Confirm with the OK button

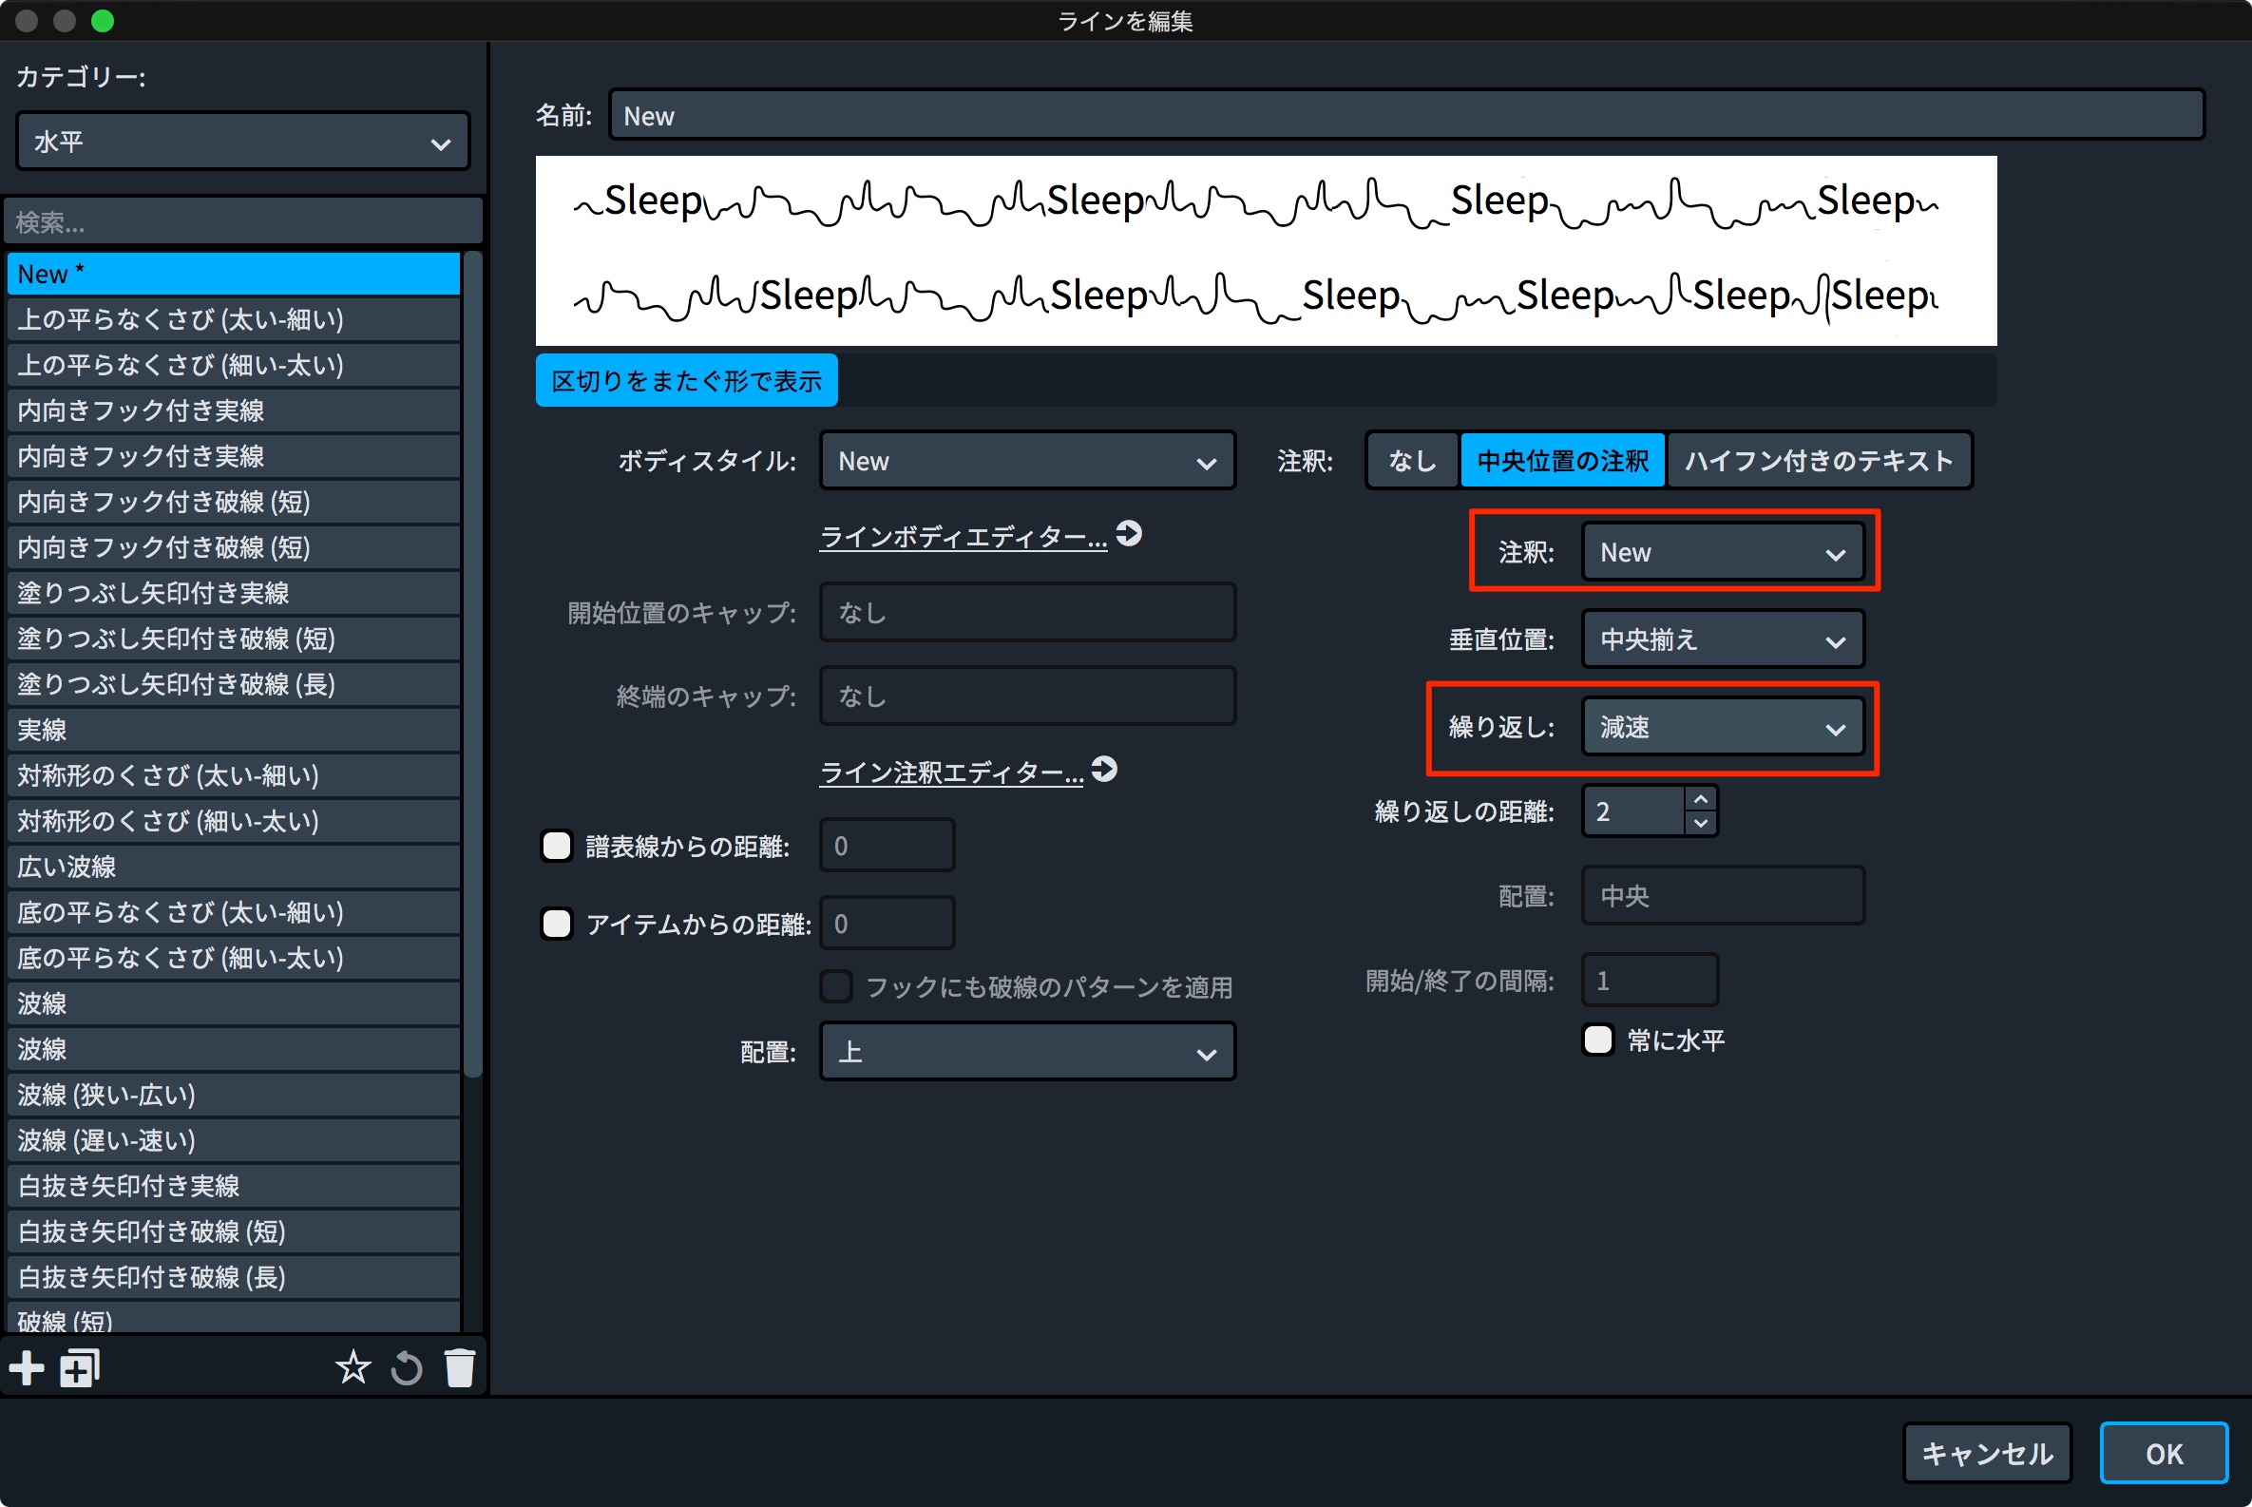pyautogui.click(x=2164, y=1453)
